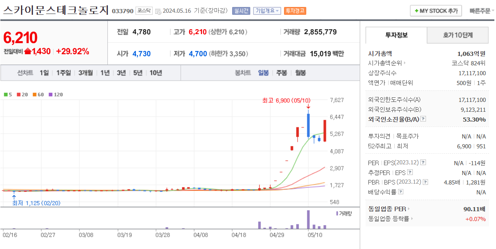Click the 투자경고 warning badge
This screenshot has height=249, width=496.
pyautogui.click(x=295, y=11)
